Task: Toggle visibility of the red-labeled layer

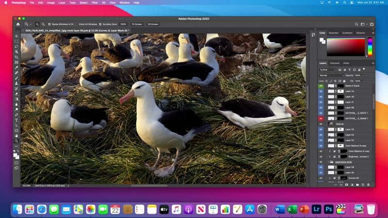Action: click(x=321, y=118)
